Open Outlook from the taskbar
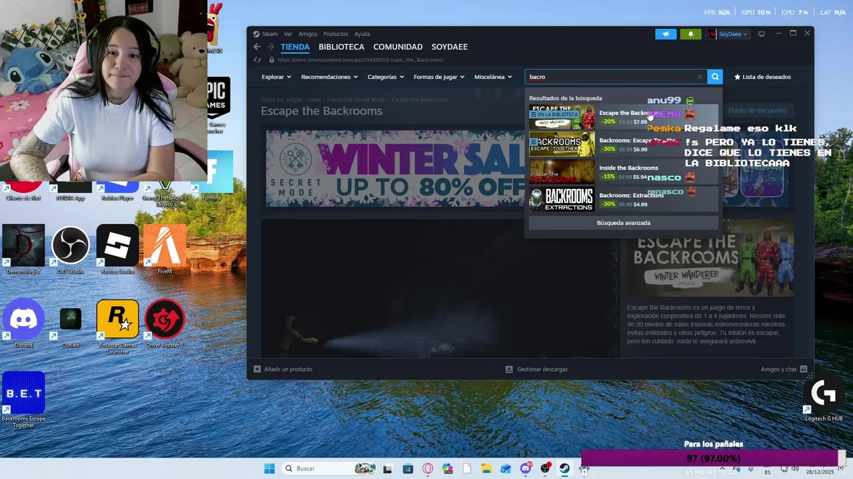This screenshot has width=853, height=479. pos(506,468)
